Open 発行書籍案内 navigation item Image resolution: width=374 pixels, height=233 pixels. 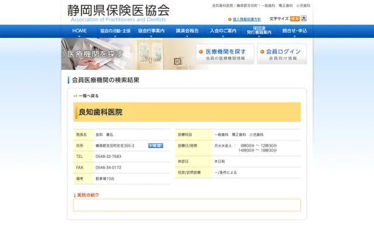[x=259, y=30]
